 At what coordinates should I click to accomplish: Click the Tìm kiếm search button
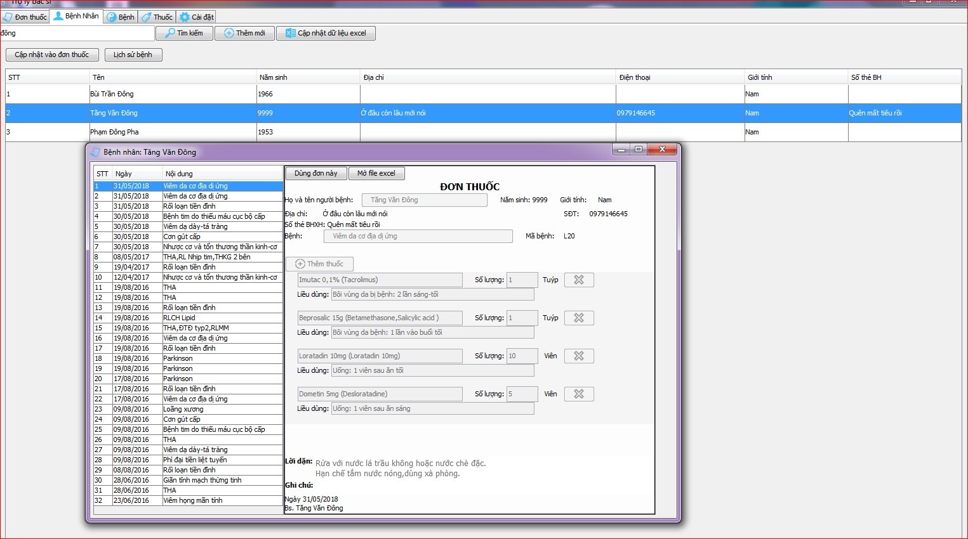pos(184,33)
